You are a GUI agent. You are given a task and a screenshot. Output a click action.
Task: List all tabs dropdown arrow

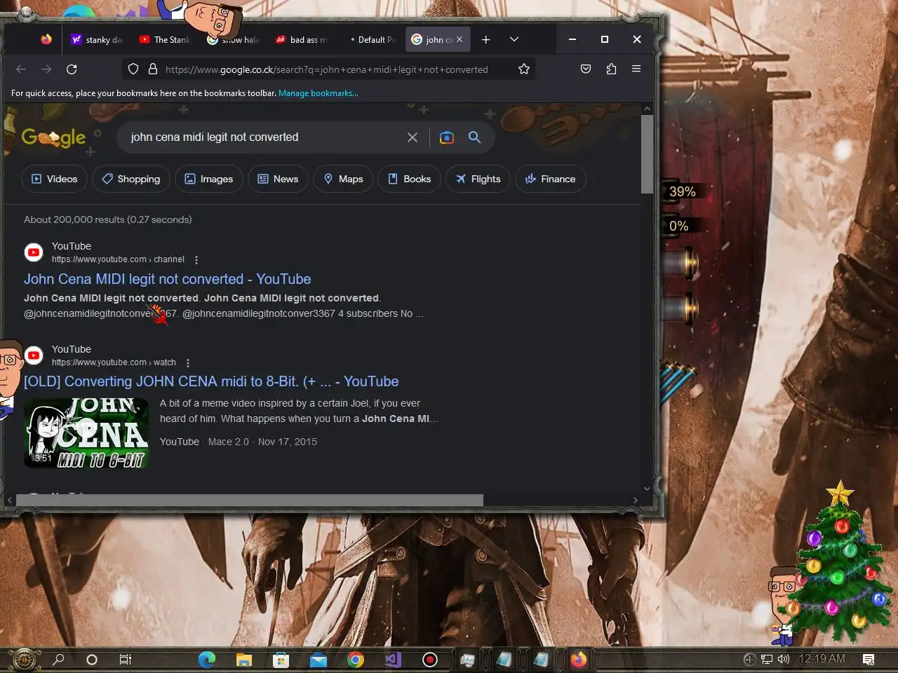(x=514, y=40)
